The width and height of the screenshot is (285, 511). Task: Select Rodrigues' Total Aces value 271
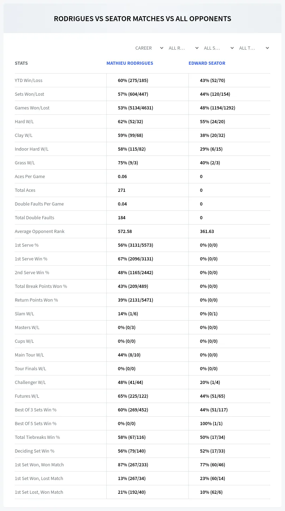(122, 190)
